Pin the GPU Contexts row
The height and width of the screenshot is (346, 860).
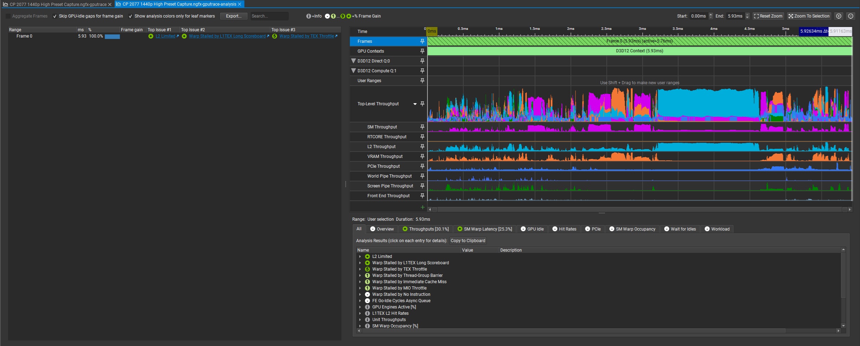[422, 51]
